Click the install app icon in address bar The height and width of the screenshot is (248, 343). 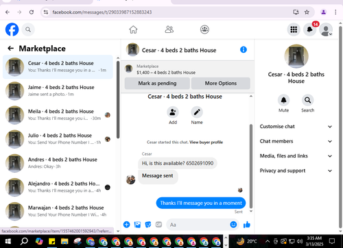(296, 12)
